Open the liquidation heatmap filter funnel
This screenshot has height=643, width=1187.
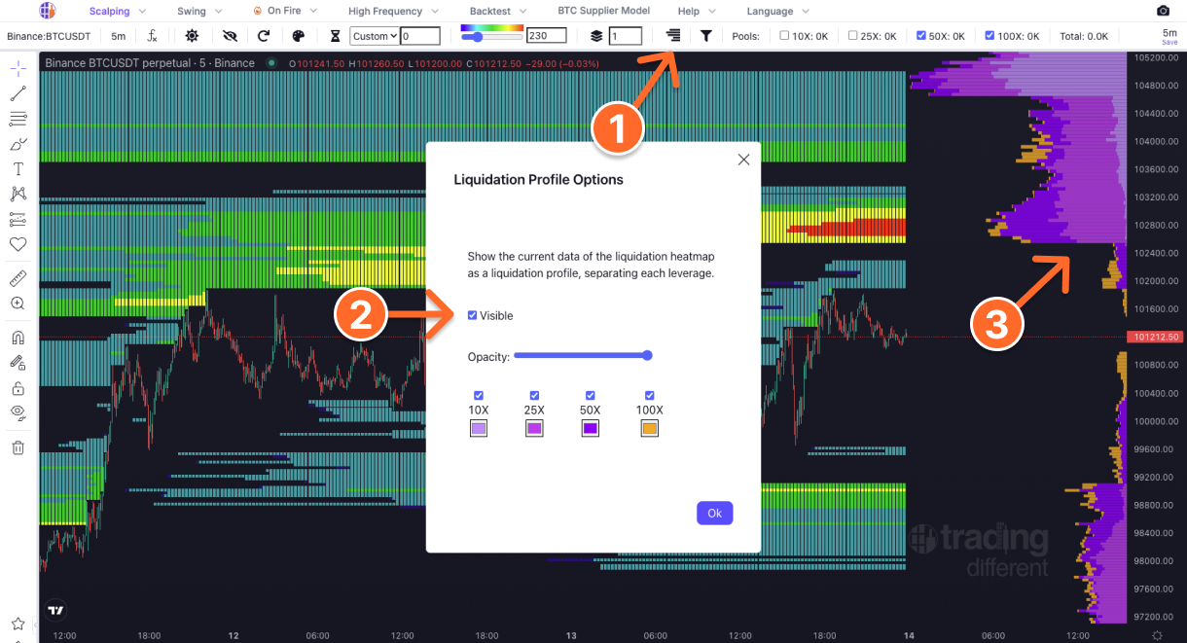pyautogui.click(x=705, y=35)
